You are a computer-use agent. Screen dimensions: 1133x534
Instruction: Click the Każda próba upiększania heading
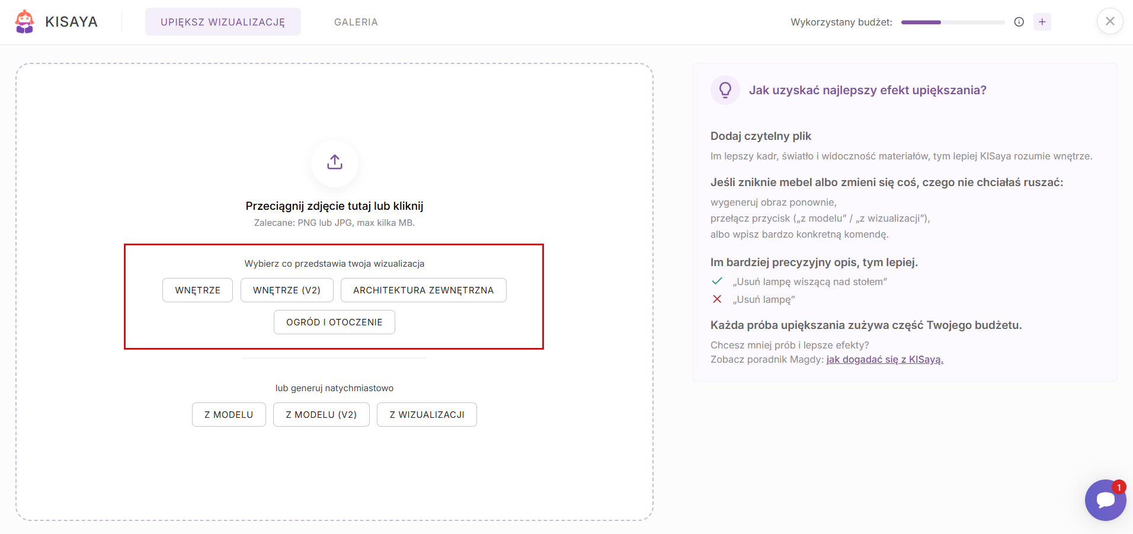coord(866,325)
